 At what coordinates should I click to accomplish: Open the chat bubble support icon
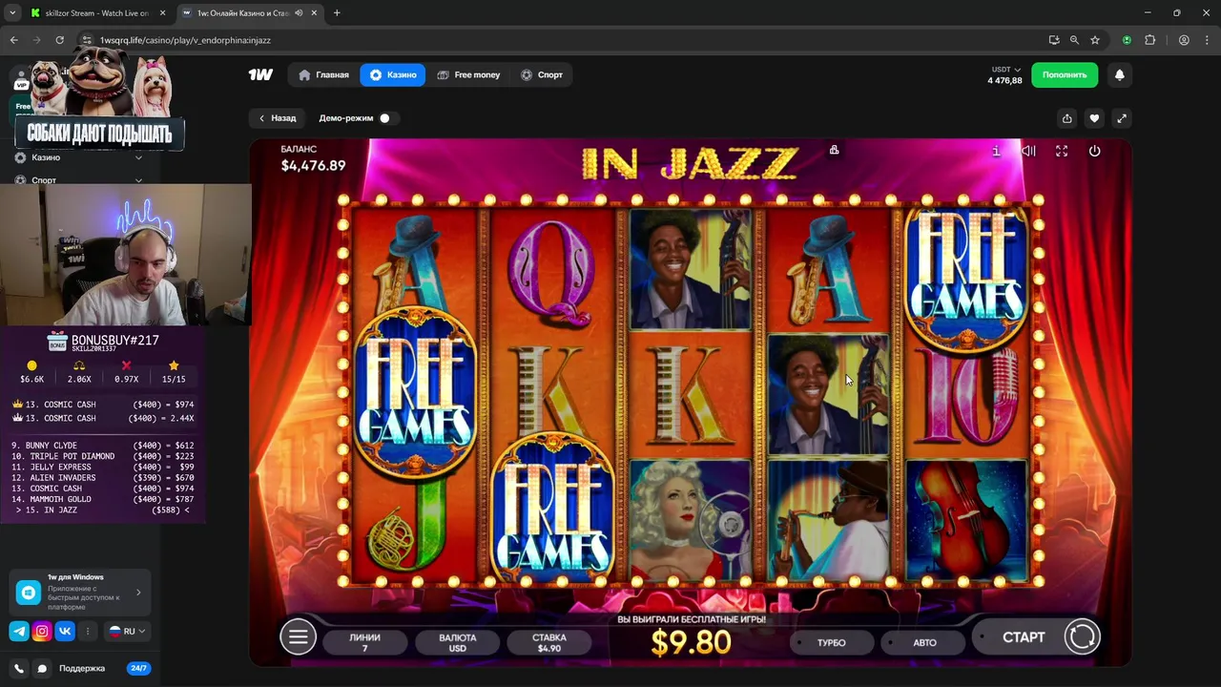pyautogui.click(x=42, y=669)
